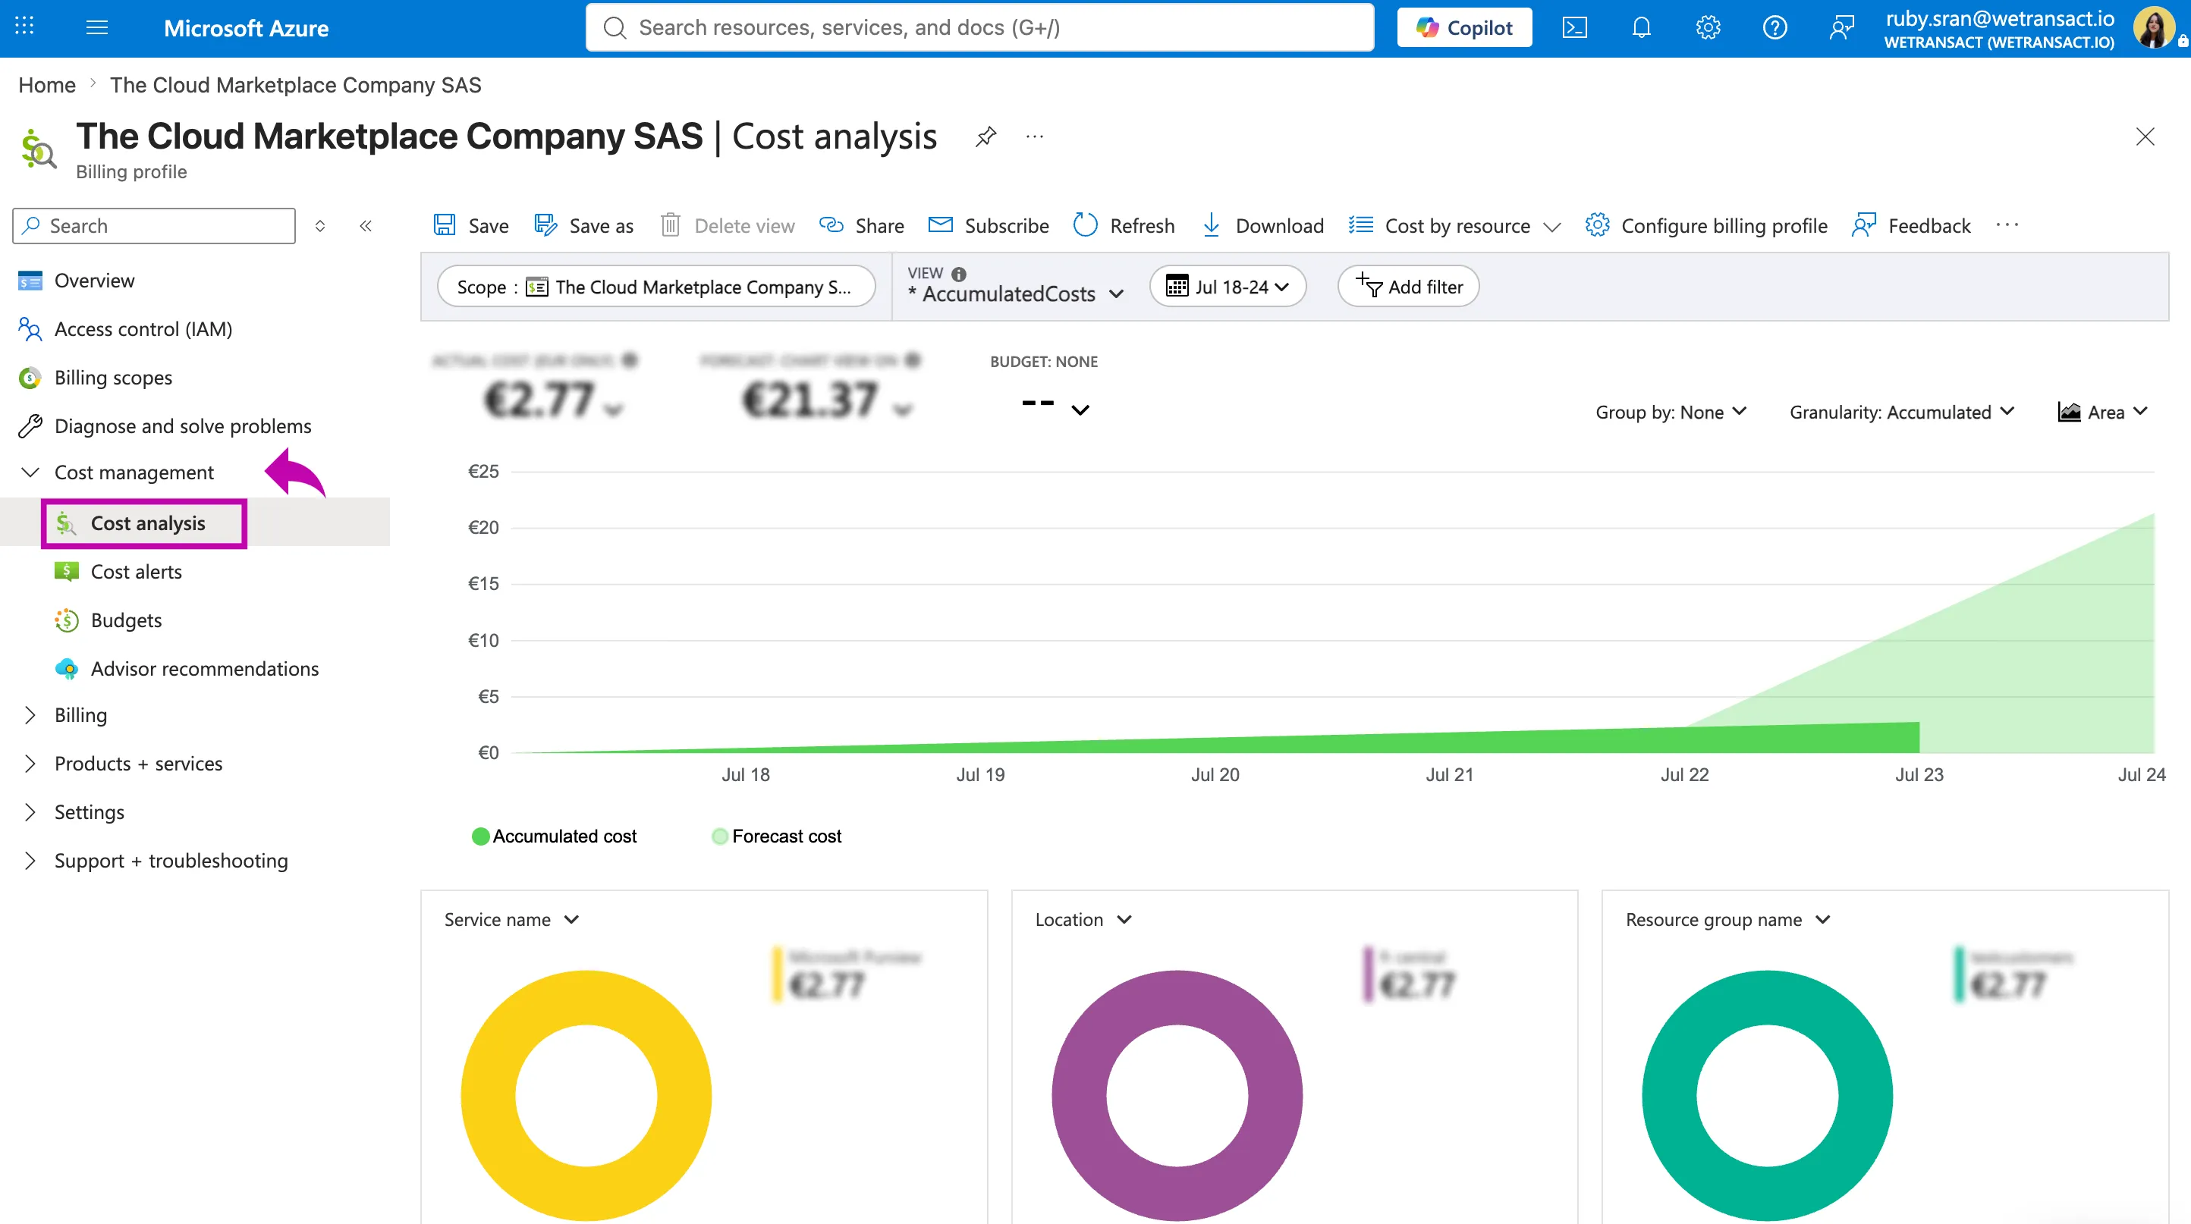Collapse the Cost management section
The width and height of the screenshot is (2191, 1224).
[30, 472]
